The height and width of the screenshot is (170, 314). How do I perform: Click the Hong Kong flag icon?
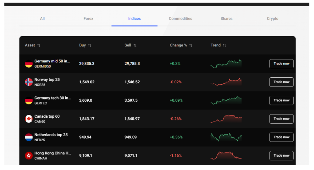click(29, 156)
